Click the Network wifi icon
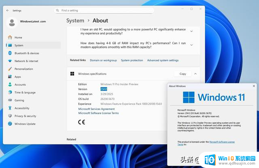The image size is (259, 168). (x=10, y=61)
